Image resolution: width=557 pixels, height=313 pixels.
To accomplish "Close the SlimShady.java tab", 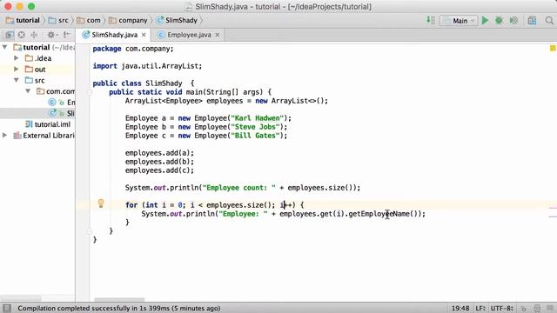I will pos(144,35).
